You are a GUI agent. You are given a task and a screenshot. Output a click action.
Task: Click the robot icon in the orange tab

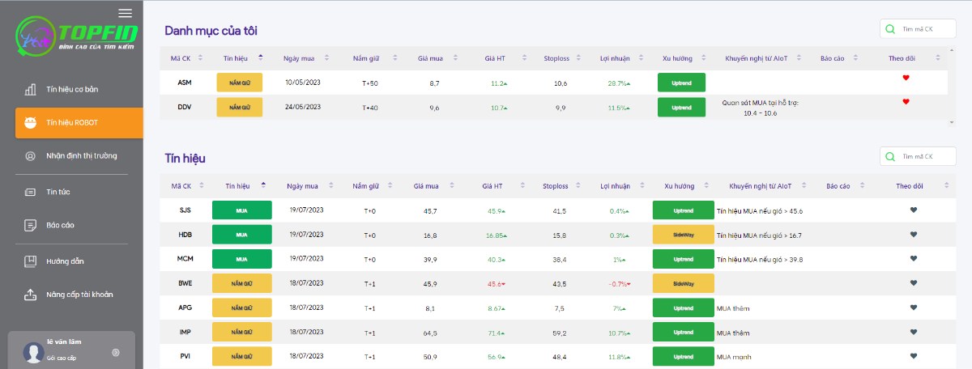[x=31, y=123]
